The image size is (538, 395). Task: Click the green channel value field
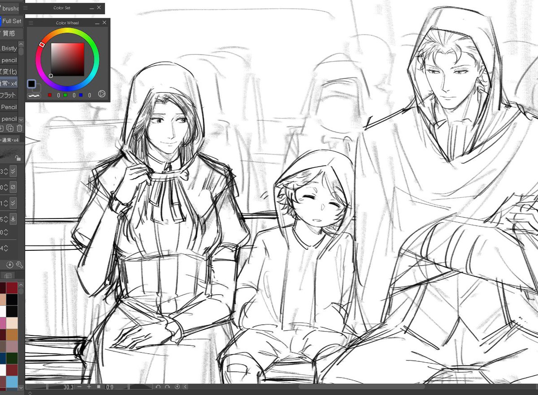tap(74, 95)
